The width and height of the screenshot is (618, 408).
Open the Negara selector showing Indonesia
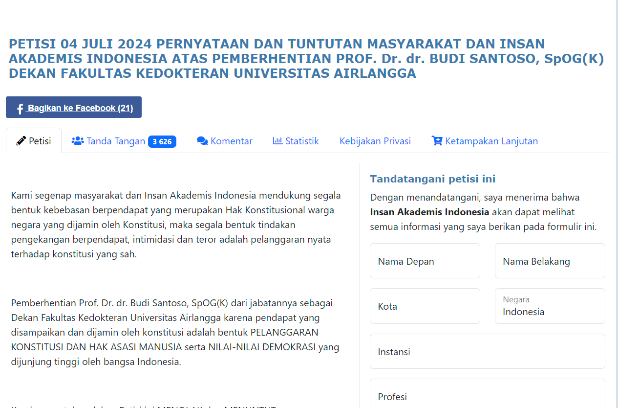(x=550, y=306)
